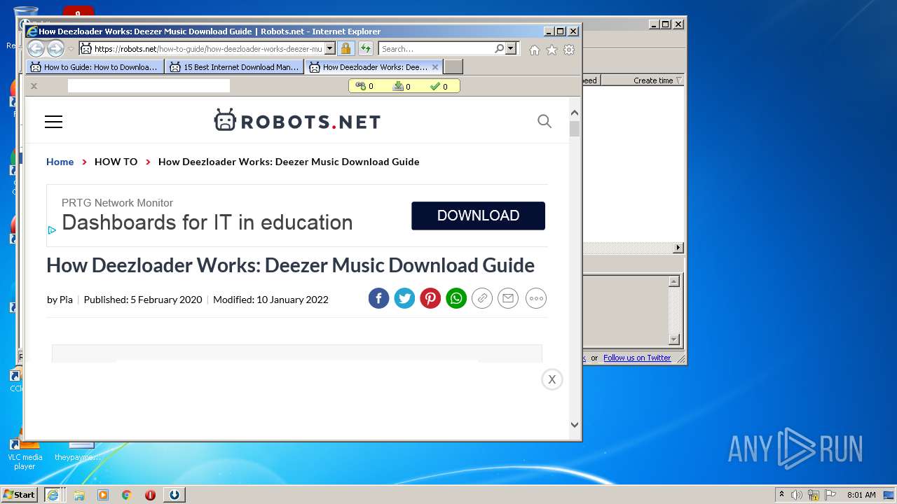This screenshot has width=897, height=504.
Task: Click the search magnifier in the IE search box
Action: pyautogui.click(x=499, y=49)
